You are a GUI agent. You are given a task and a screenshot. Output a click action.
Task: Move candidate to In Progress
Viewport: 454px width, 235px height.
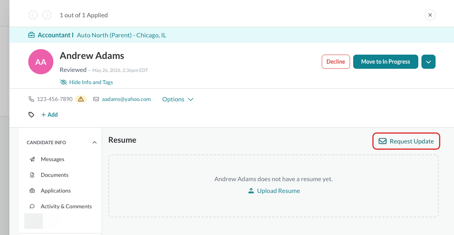pos(386,62)
